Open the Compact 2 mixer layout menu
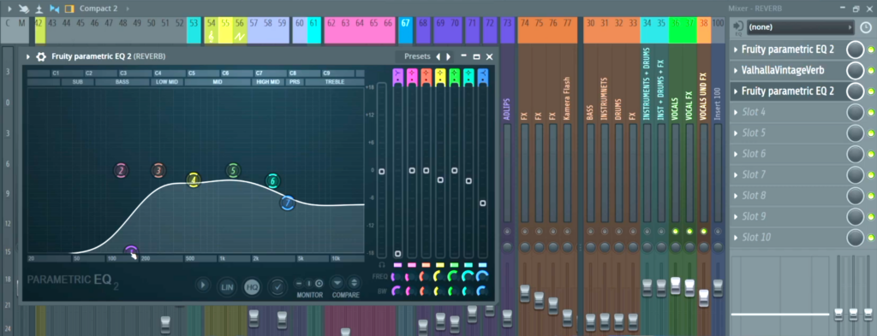Viewport: 877px width, 336px height. (98, 9)
